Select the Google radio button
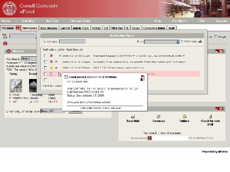This screenshot has height=172, width=230. tap(216, 36)
